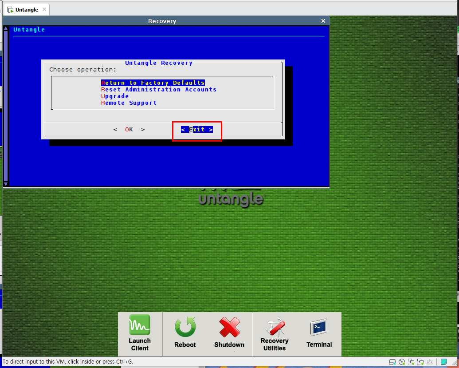Choose the Remote Support operation
This screenshot has height=368, width=459.
129,103
